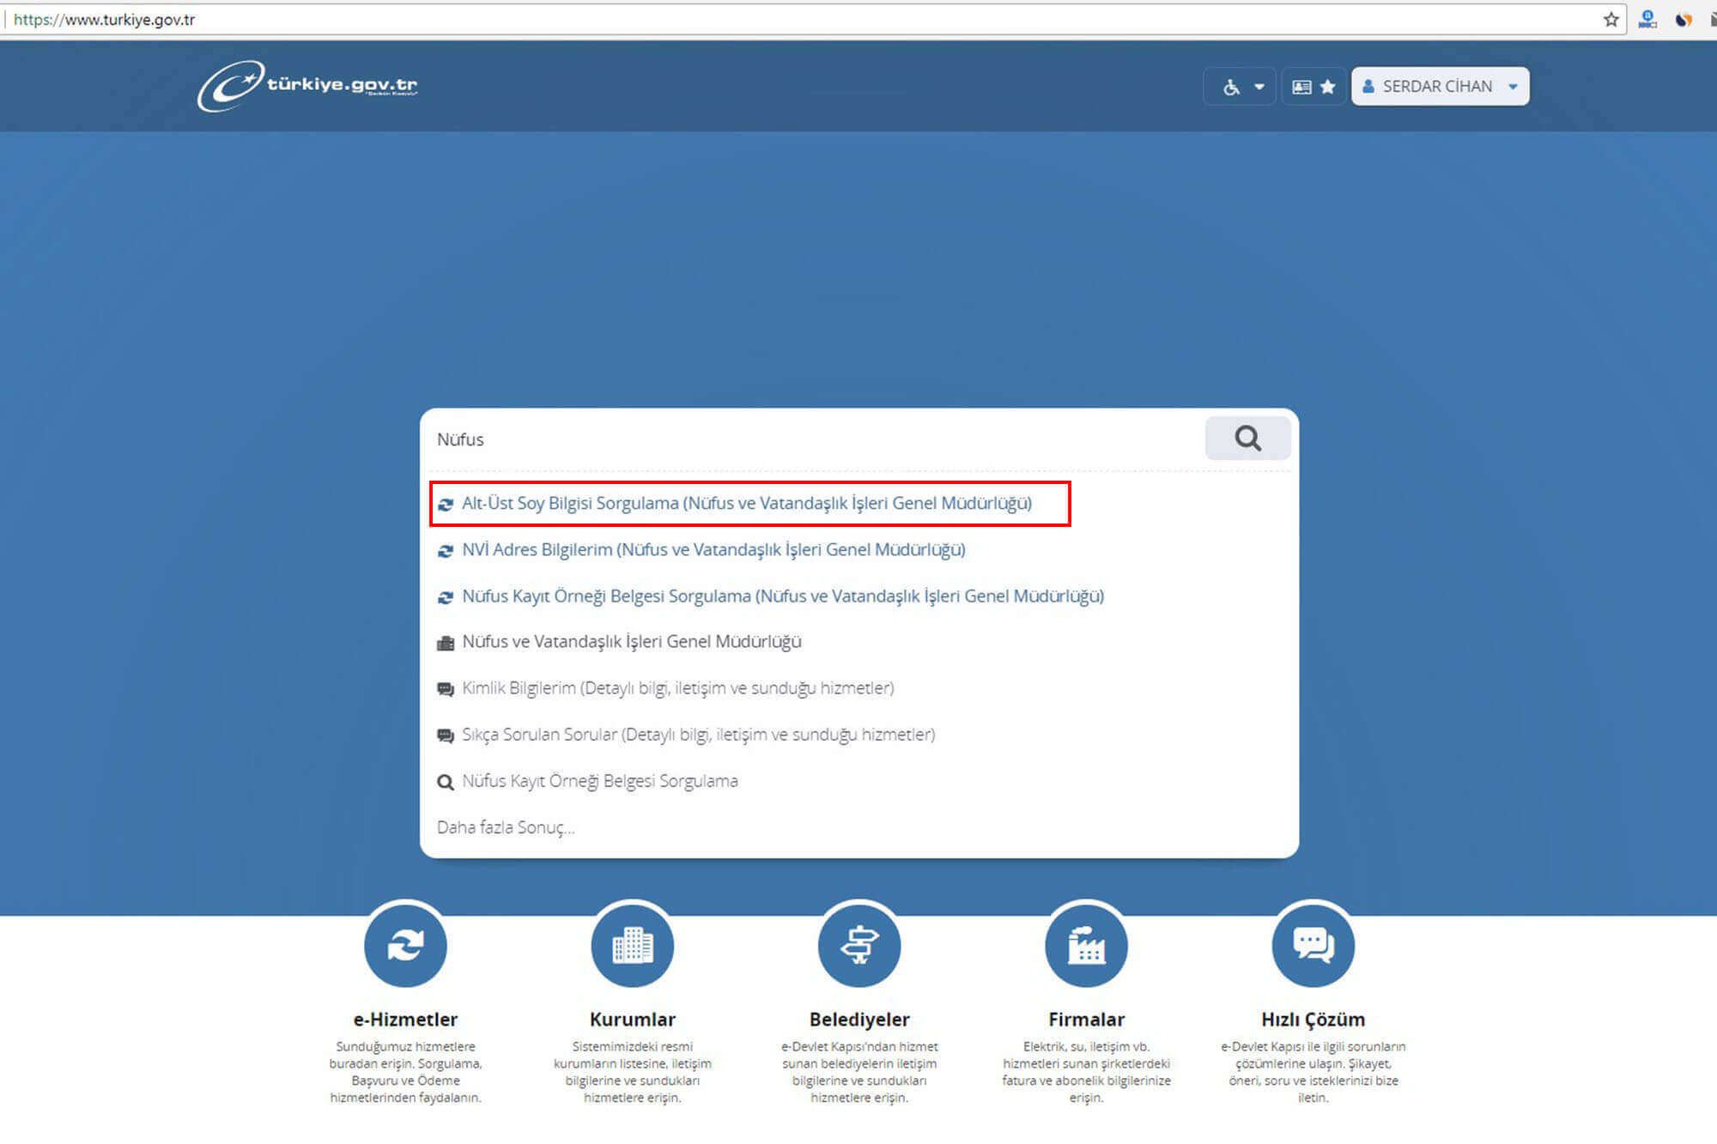
Task: Select Kimlik Bilgilerim help suggestion
Action: (x=678, y=688)
